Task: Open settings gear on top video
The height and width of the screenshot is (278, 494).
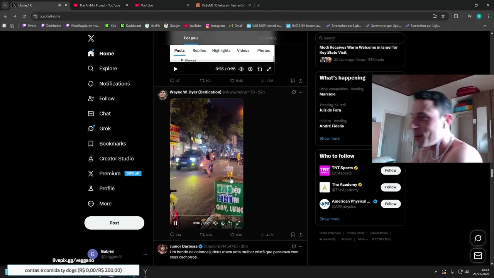Action: [250, 69]
